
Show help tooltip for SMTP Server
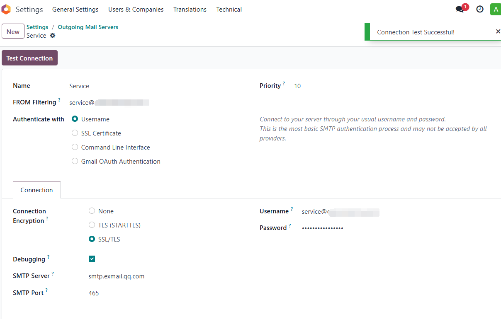pos(53,273)
